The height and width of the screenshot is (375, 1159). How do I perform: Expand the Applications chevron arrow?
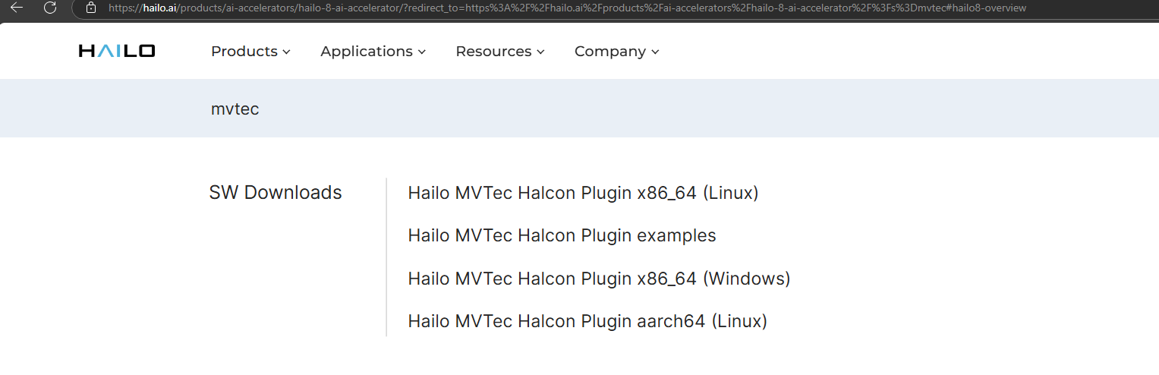pyautogui.click(x=422, y=52)
